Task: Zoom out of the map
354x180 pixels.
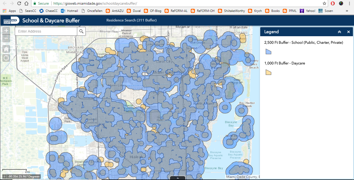Action: 6,39
